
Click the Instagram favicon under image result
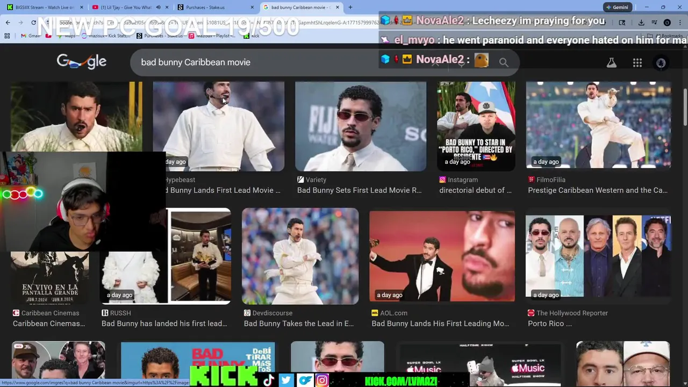442,180
